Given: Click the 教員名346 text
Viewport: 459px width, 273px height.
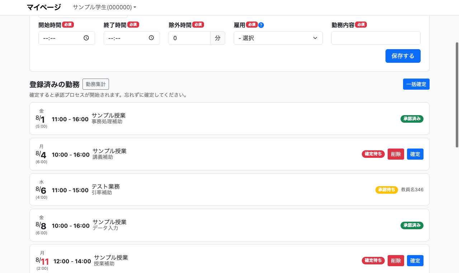Looking at the screenshot, I should point(412,190).
